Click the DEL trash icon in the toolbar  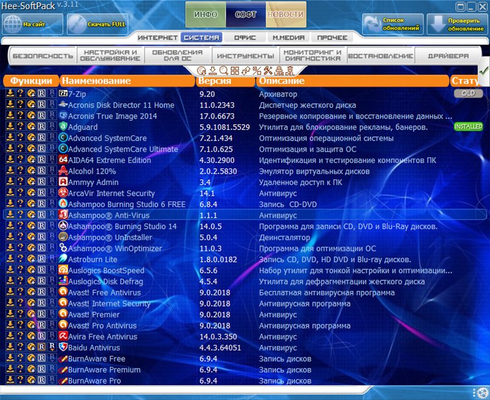290,71
